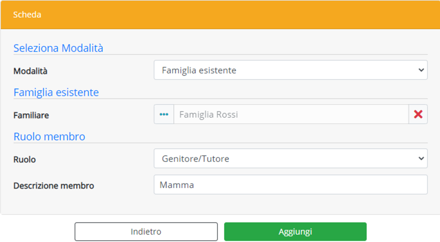Screen dimensions: 440x242
Task: Click the Scheda title text
Action: [x=27, y=15]
